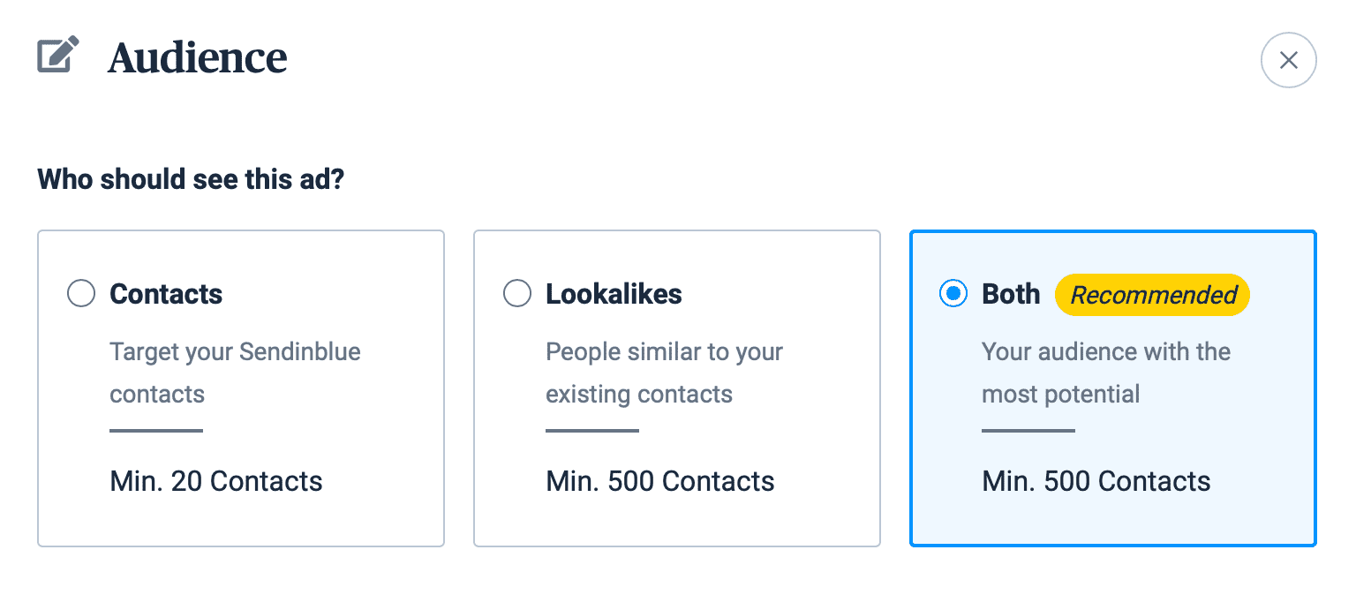
Task: Click the Audience title text
Action: [197, 57]
